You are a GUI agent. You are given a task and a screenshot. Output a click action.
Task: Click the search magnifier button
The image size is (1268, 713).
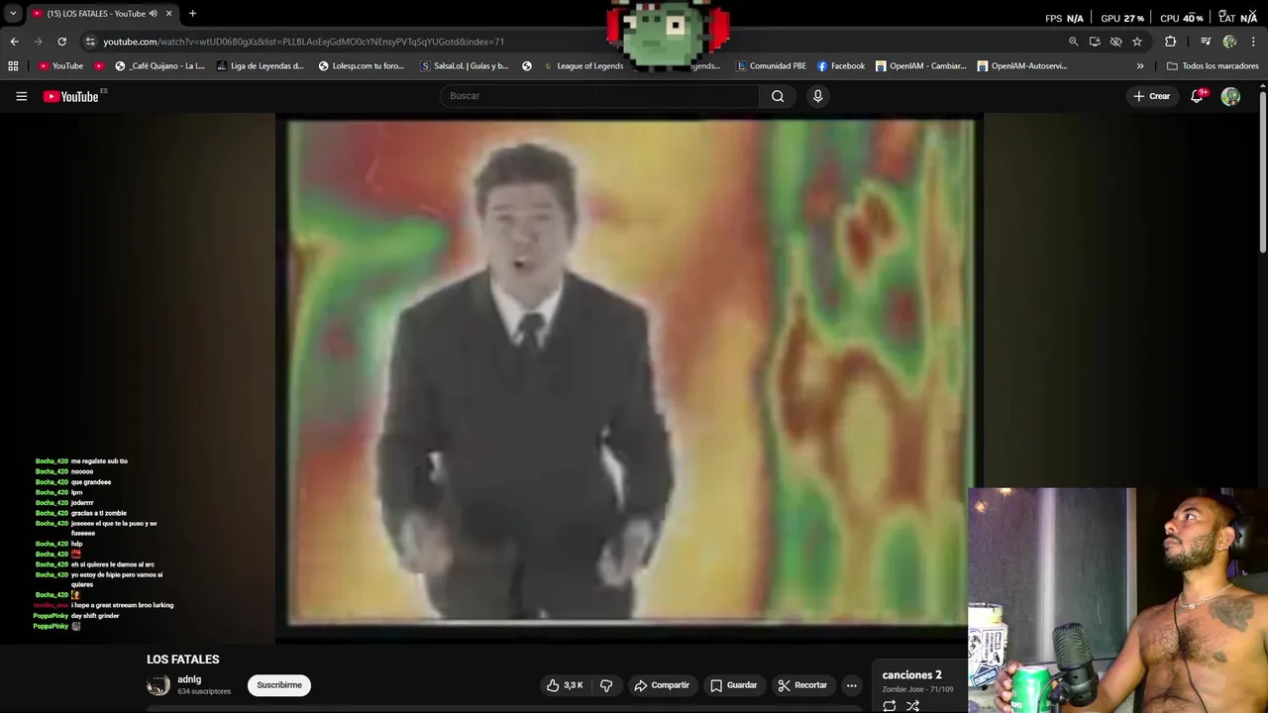[x=778, y=96]
